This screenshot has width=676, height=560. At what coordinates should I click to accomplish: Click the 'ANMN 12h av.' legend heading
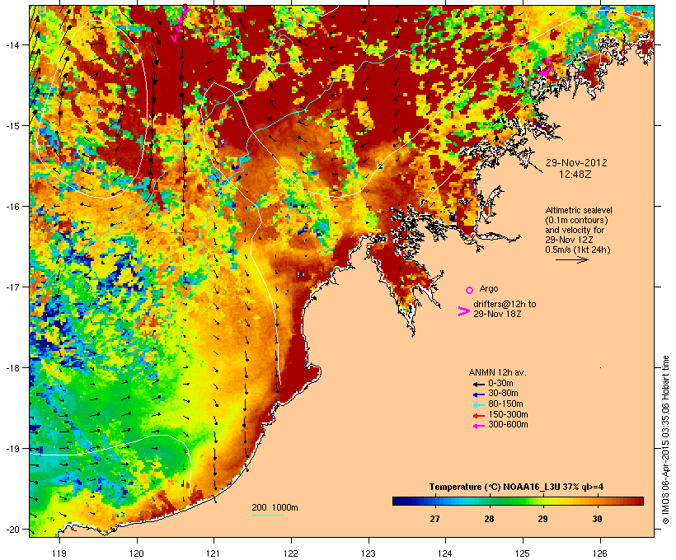coord(497,372)
